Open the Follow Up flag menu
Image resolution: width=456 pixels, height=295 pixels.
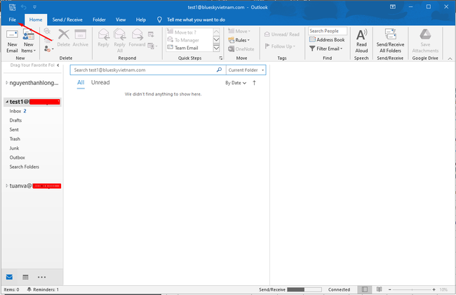point(280,46)
